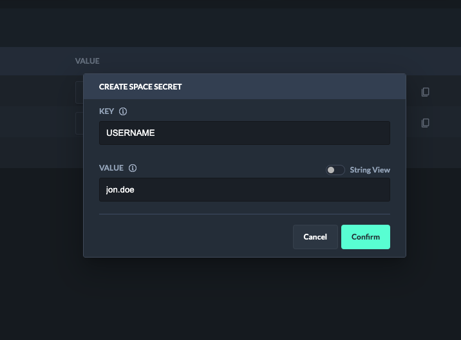Screen dimensions: 461x340
Task: Copy the second row's secret value
Action: [x=425, y=122]
